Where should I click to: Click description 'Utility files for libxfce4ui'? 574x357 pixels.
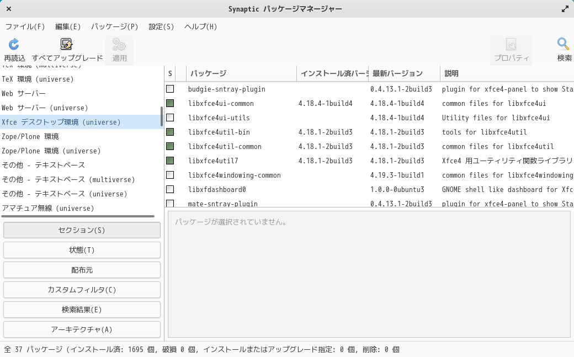pyautogui.click(x=496, y=118)
